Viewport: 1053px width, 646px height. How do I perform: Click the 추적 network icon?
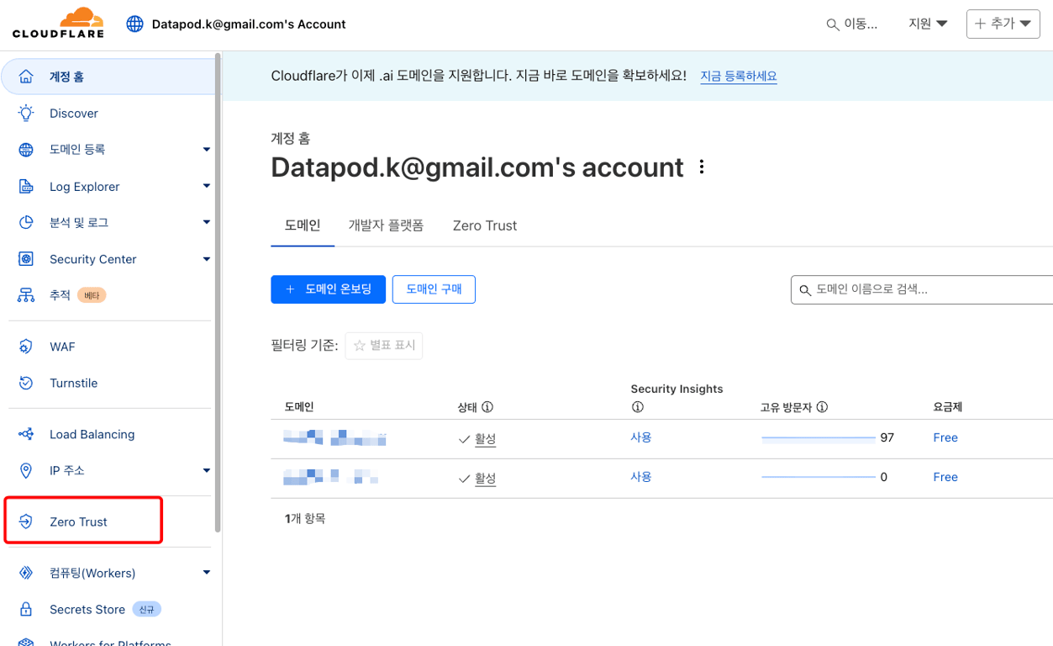(x=26, y=295)
